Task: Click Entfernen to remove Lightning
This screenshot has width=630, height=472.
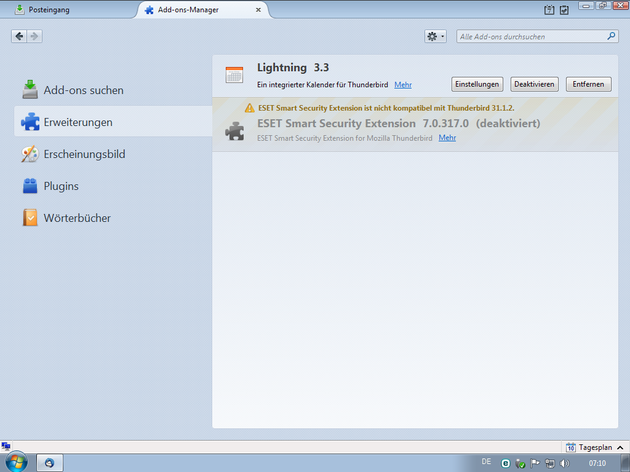Action: pos(588,84)
